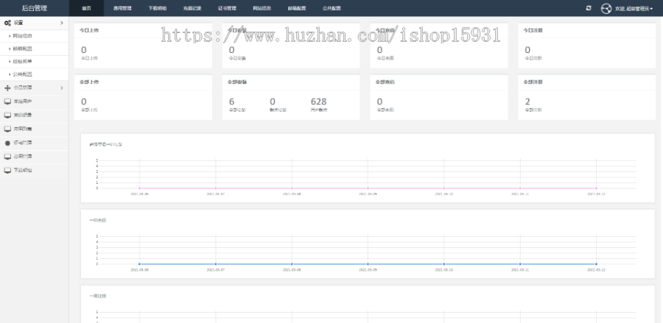Select 后台菜单 submenu item in sidebar
Image resolution: width=663 pixels, height=323 pixels.
22,61
